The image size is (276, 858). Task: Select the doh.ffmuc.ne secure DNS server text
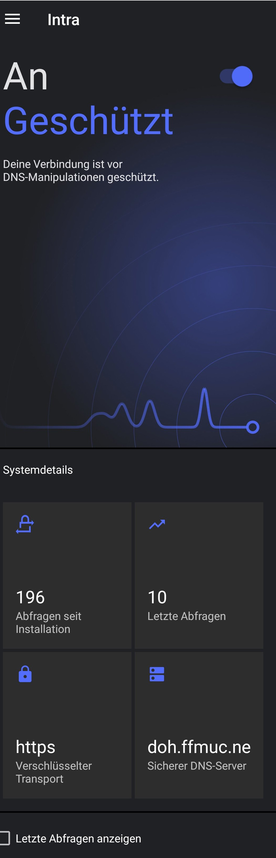[x=199, y=747]
